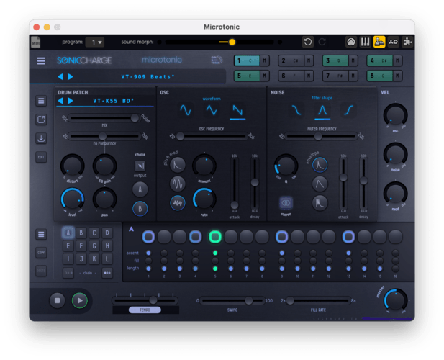The width and height of the screenshot is (444, 360).
Task: Click the COPY pattern button
Action: [x=41, y=253]
